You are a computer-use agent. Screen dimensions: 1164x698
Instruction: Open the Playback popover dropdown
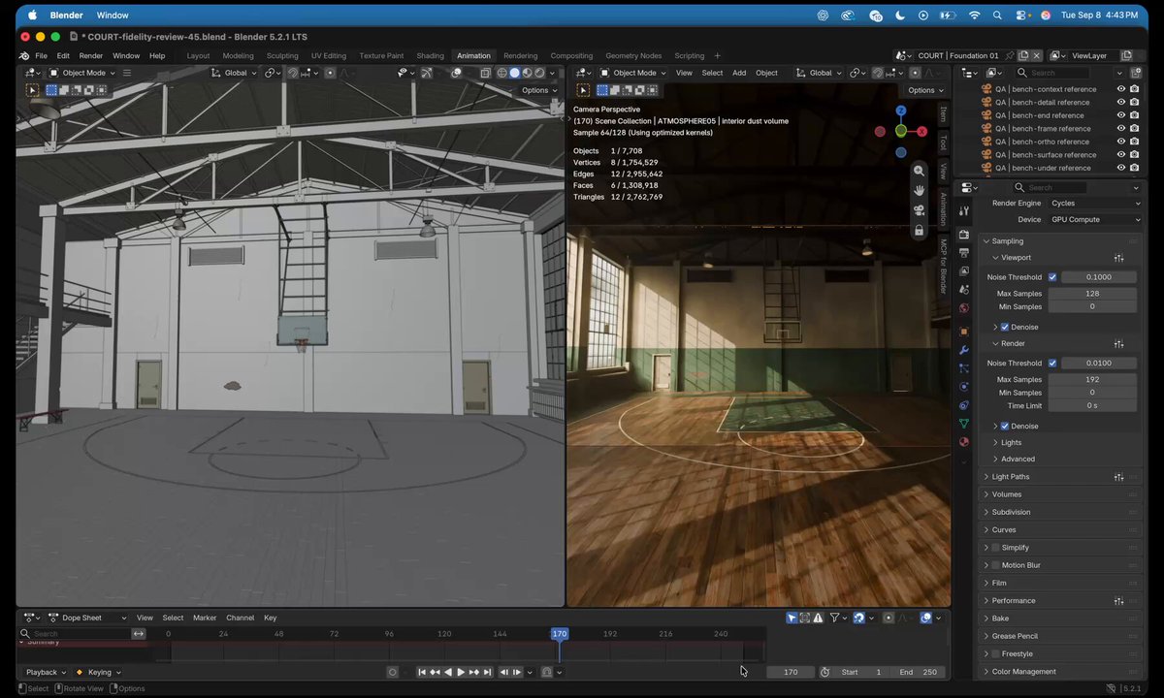(x=46, y=672)
